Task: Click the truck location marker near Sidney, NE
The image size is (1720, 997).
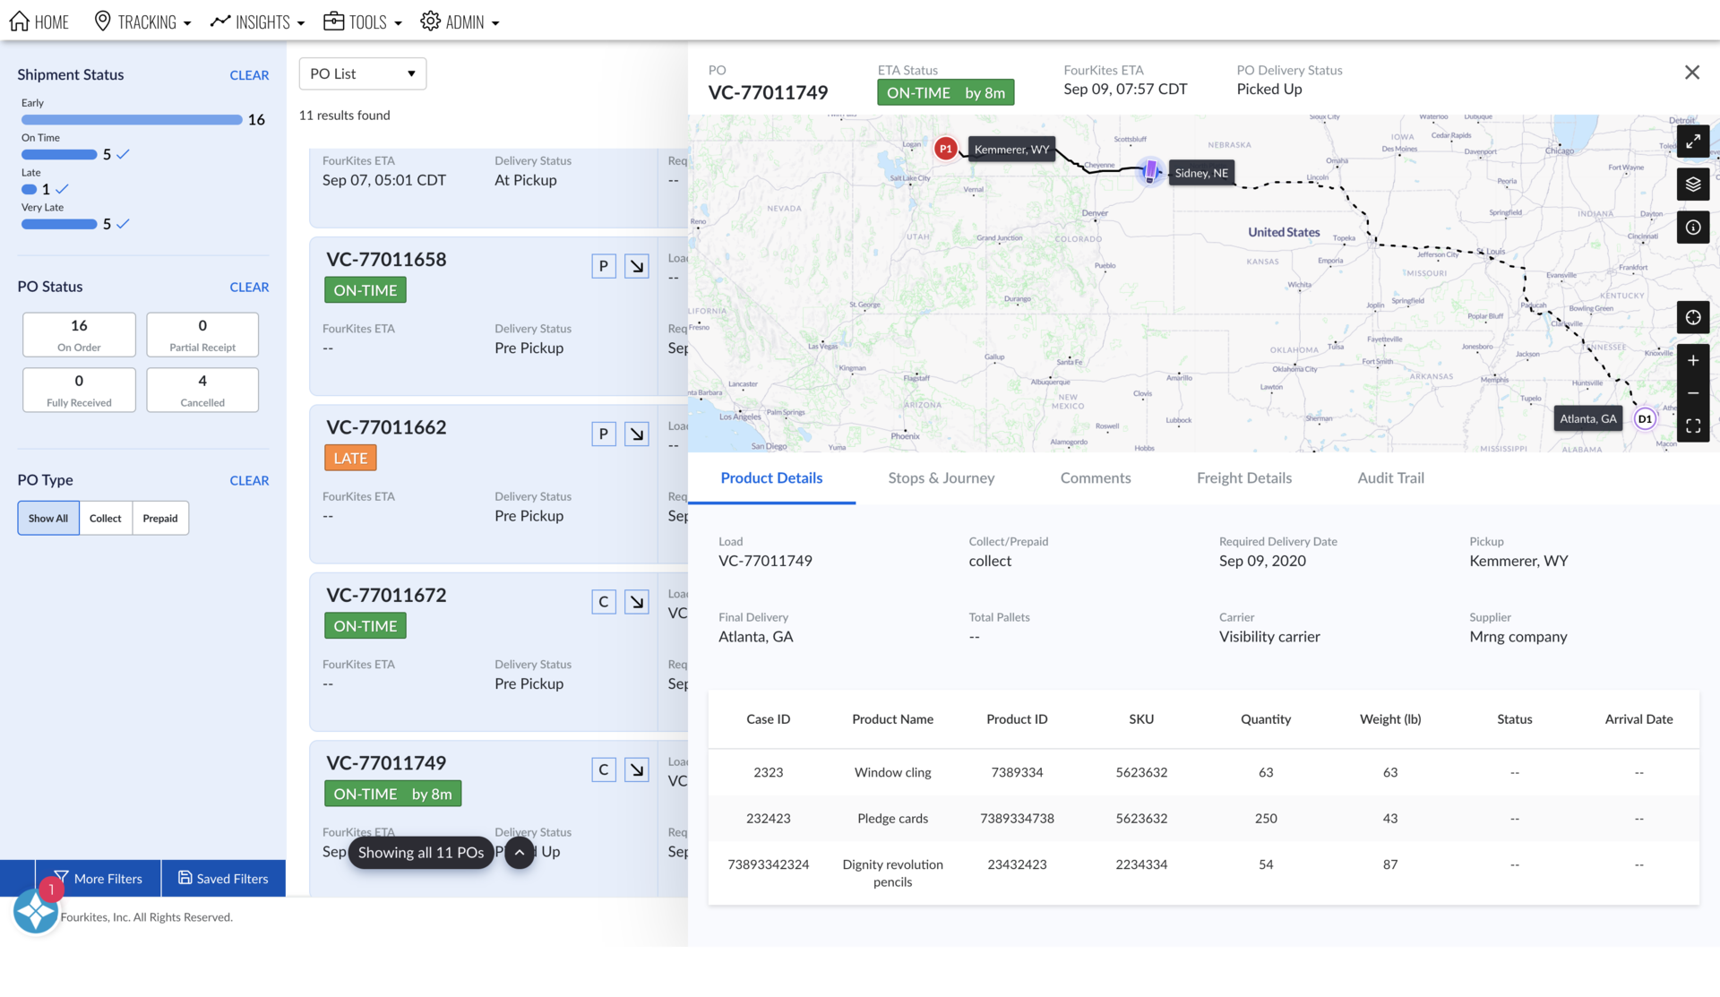Action: 1150,170
